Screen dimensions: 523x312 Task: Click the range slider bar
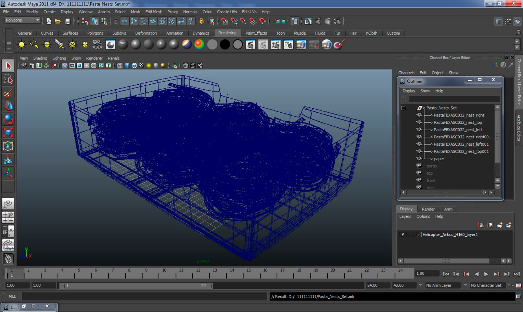click(x=136, y=286)
